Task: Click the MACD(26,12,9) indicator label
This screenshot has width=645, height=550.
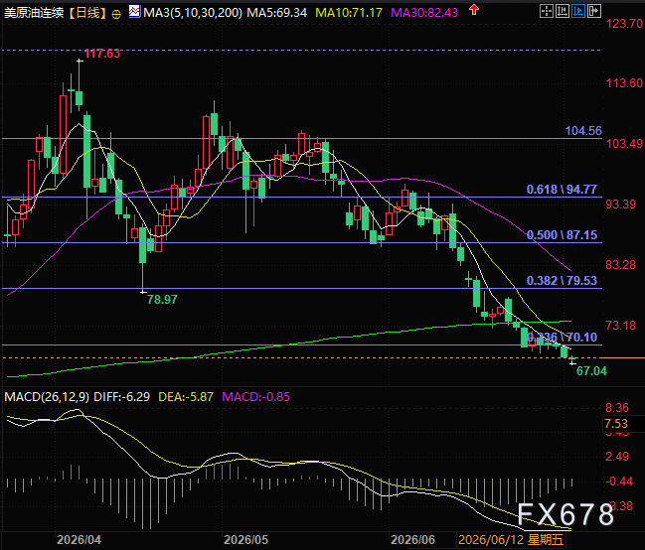Action: pyautogui.click(x=47, y=397)
